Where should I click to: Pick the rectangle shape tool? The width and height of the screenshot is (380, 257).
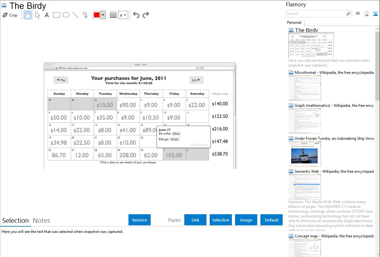[56, 15]
